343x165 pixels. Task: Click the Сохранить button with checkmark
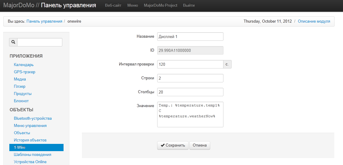173,145
